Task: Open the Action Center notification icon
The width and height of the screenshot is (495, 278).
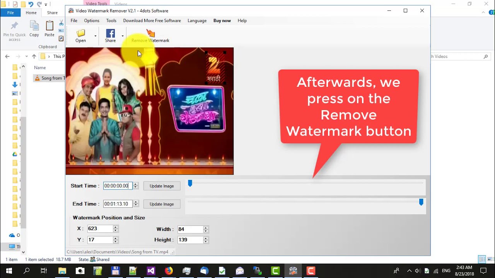Action: click(x=483, y=271)
